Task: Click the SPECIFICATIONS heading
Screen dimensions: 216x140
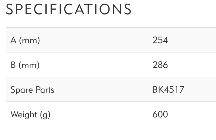Action: pyautogui.click(x=69, y=9)
